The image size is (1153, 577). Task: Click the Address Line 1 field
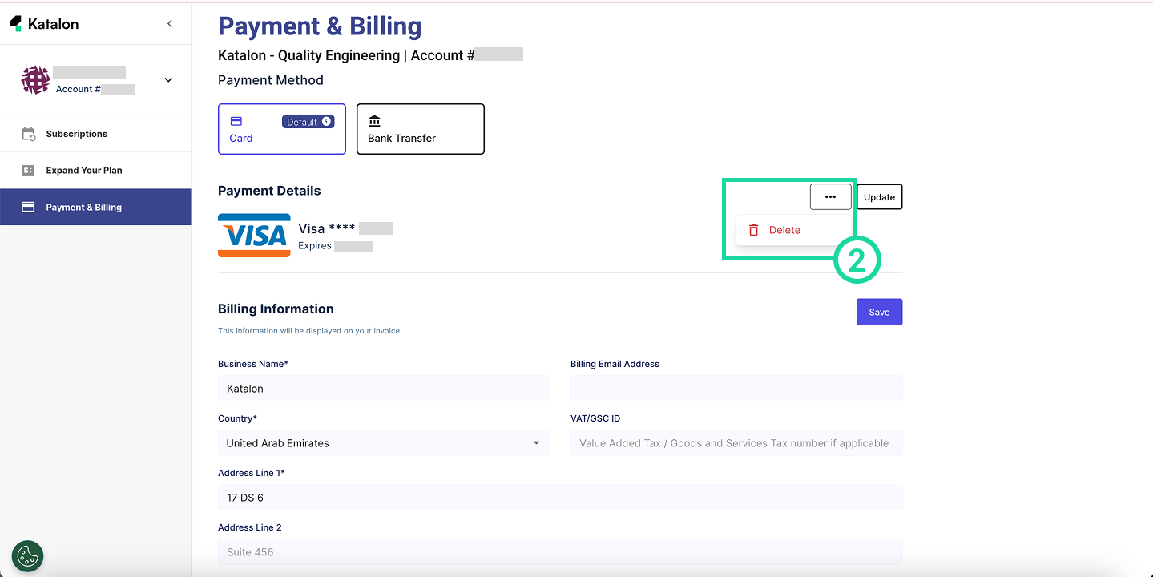pyautogui.click(x=560, y=498)
